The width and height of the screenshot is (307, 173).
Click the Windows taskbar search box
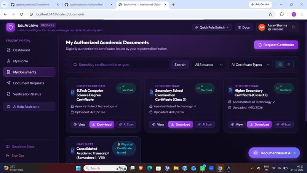point(106,168)
